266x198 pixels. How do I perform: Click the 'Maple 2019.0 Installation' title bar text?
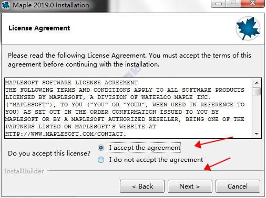coord(51,5)
